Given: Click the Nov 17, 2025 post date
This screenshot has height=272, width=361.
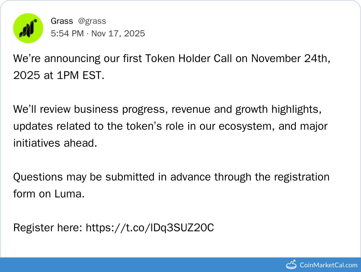Looking at the screenshot, I should point(118,34).
